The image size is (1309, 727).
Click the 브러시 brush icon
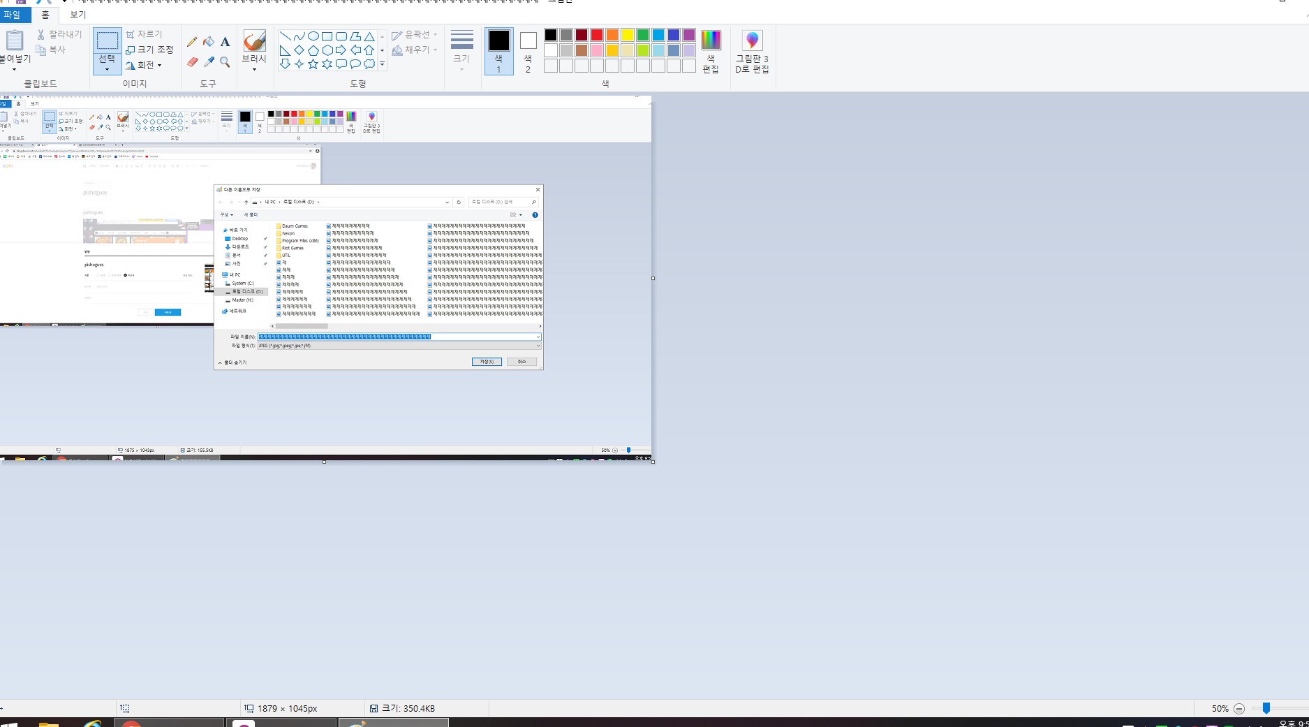[254, 41]
